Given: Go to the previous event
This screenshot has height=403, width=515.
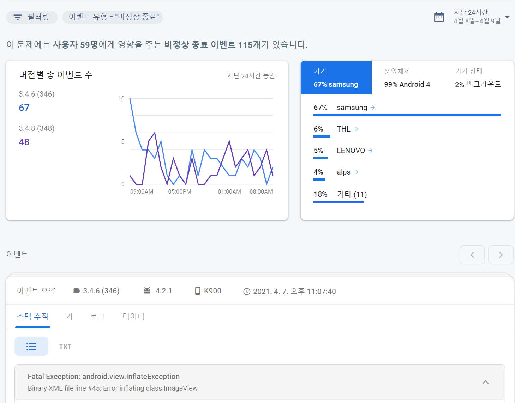Looking at the screenshot, I should (472, 255).
